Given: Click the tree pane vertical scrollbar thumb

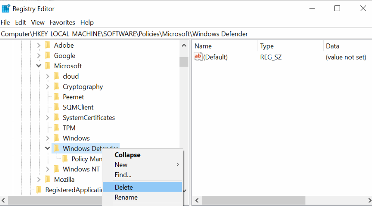Looking at the screenshot, I should click(x=184, y=62).
